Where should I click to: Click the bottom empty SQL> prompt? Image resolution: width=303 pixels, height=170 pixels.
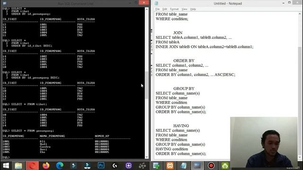point(6,157)
